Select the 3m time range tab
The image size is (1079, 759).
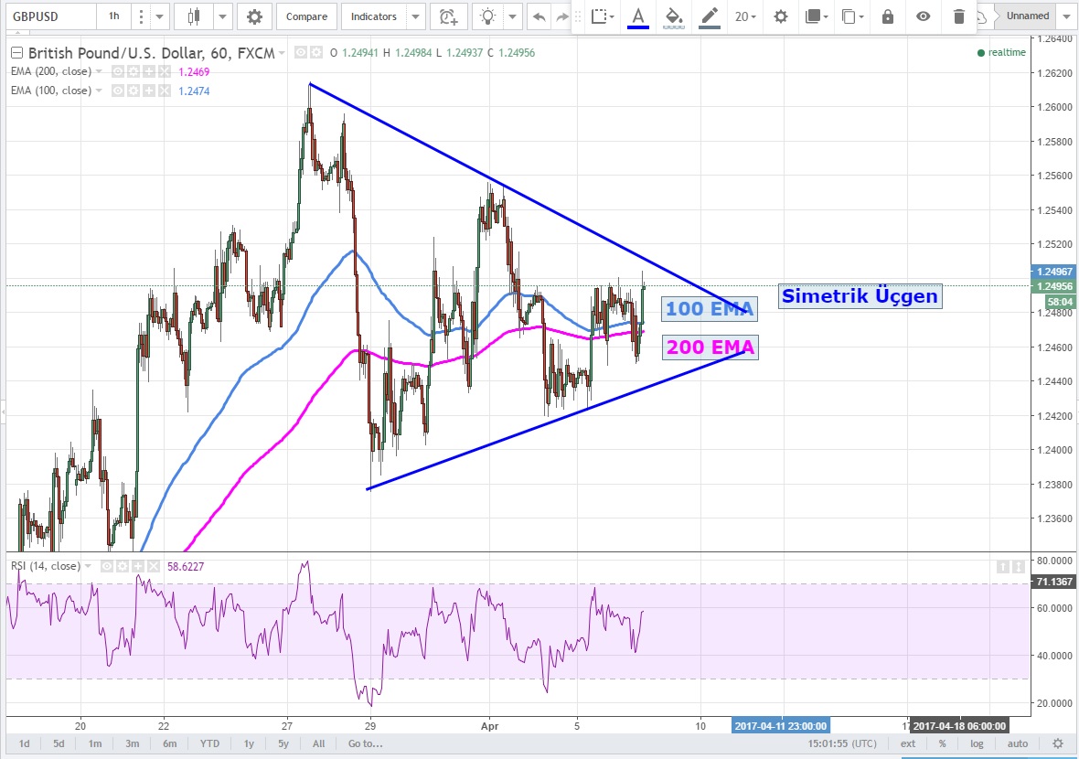point(133,743)
